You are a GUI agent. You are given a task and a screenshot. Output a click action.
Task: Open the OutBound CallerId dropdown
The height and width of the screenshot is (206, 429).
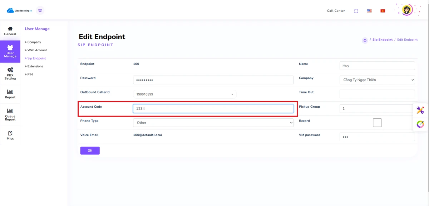point(184,94)
